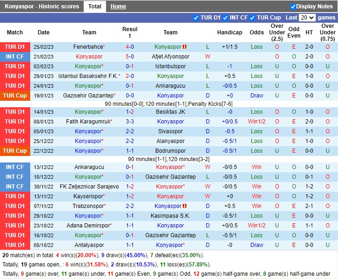Disable the TUR Cup filter checkbox

tap(252, 18)
